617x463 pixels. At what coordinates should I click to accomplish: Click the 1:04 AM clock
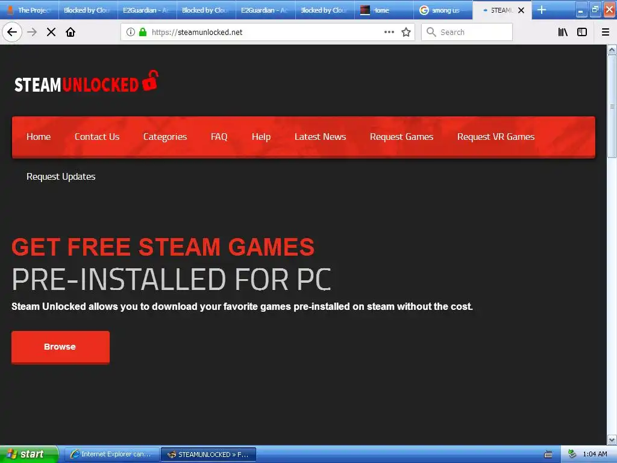[x=595, y=454]
